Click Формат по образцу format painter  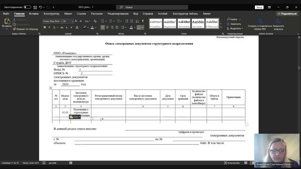[x=25, y=29]
